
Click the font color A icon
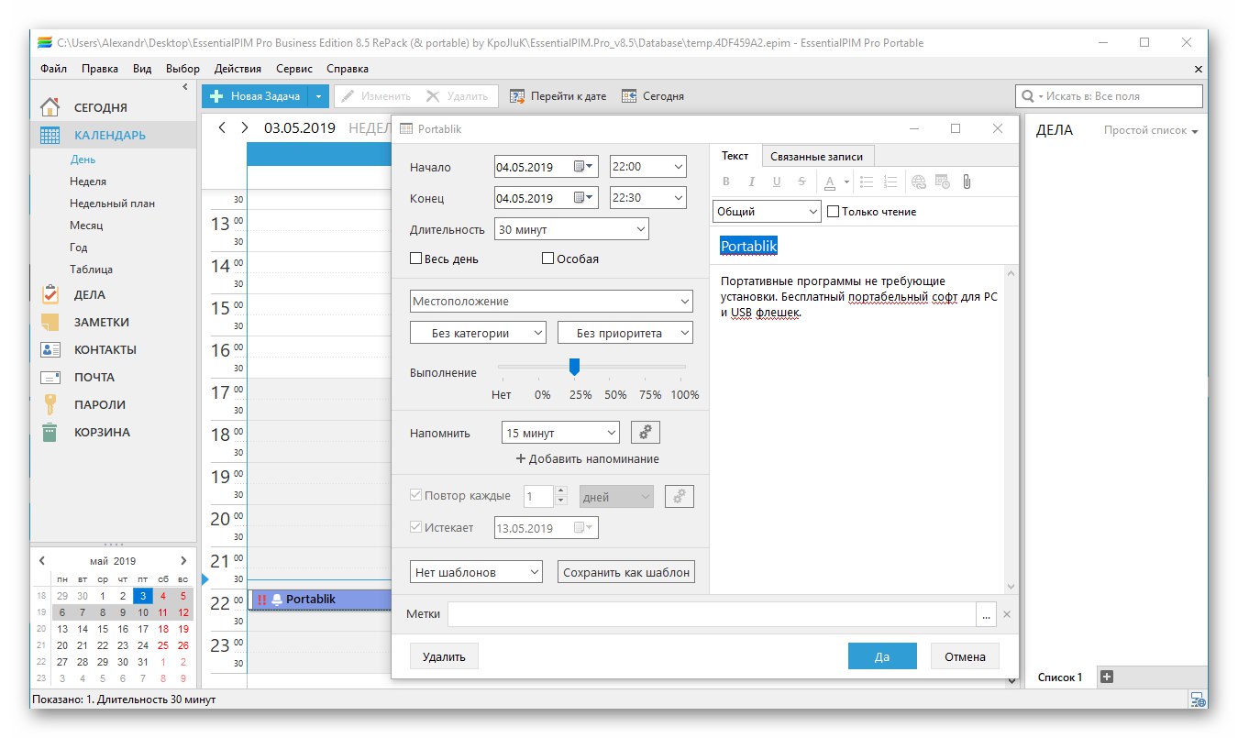point(829,182)
